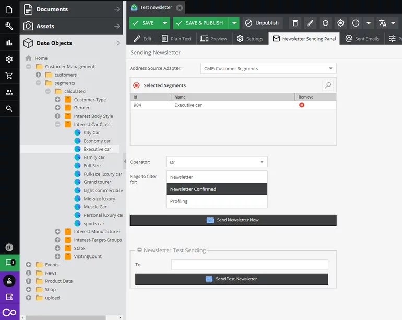Open the shopping cart icon in sidebar
Screen dimensions: 402x320
pyautogui.click(x=9, y=76)
